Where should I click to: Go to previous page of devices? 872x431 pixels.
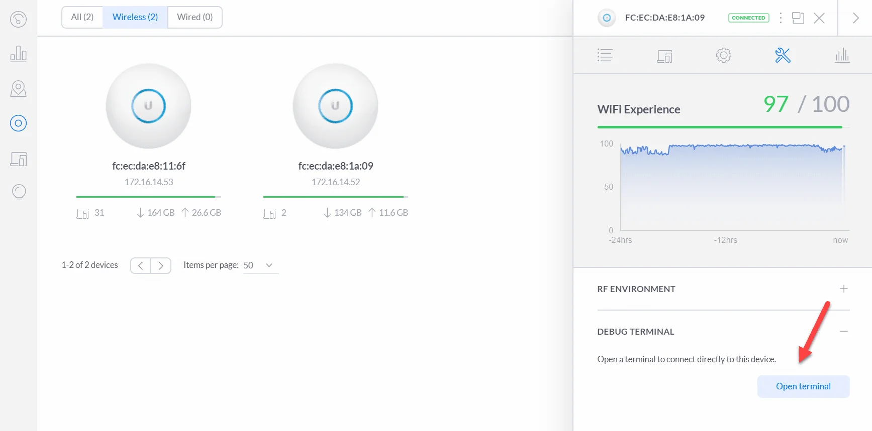point(141,265)
